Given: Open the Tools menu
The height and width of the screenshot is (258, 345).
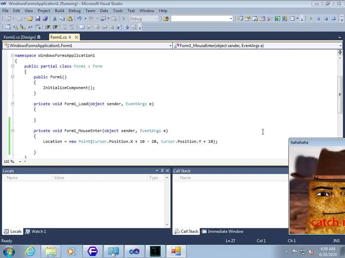Looking at the screenshot, I should (x=118, y=10).
